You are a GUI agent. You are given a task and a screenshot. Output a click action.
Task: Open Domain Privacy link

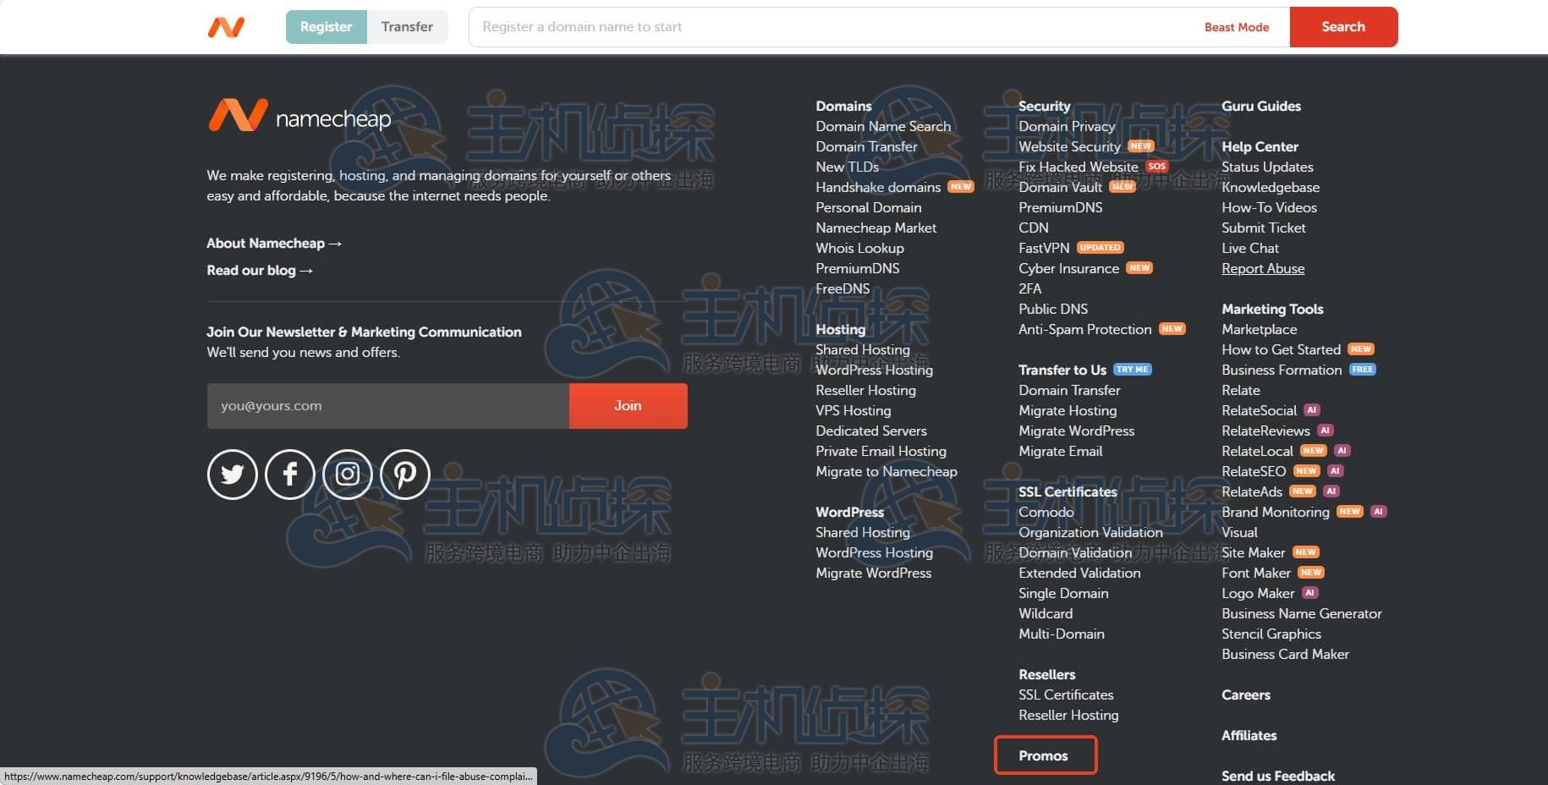coord(1067,127)
